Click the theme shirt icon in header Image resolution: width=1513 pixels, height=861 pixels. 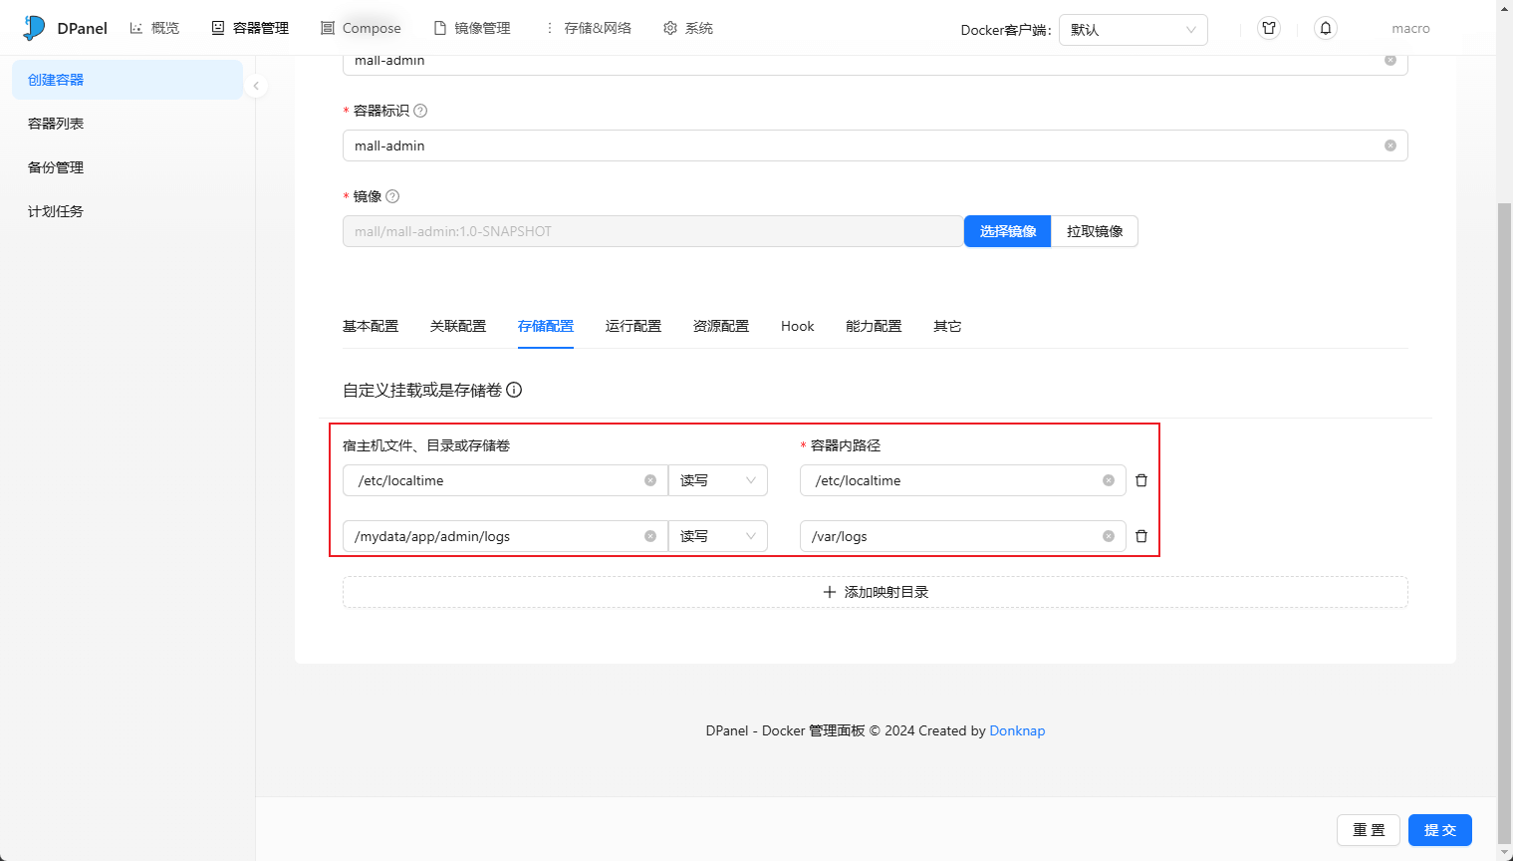pyautogui.click(x=1268, y=28)
